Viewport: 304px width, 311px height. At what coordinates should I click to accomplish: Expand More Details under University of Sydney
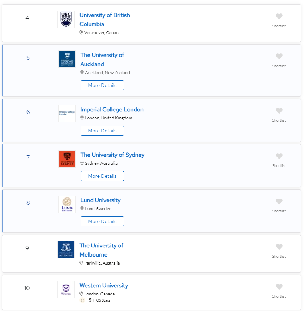[x=102, y=176]
